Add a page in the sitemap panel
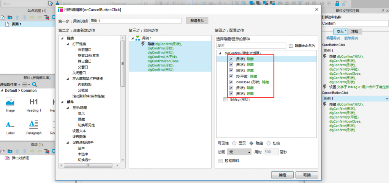Viewport: 389px width, 183px height. pyautogui.click(x=3, y=17)
